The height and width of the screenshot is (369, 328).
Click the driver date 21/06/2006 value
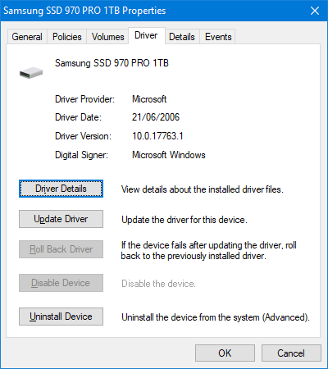point(156,117)
